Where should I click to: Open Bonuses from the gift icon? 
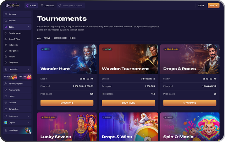click(6, 14)
